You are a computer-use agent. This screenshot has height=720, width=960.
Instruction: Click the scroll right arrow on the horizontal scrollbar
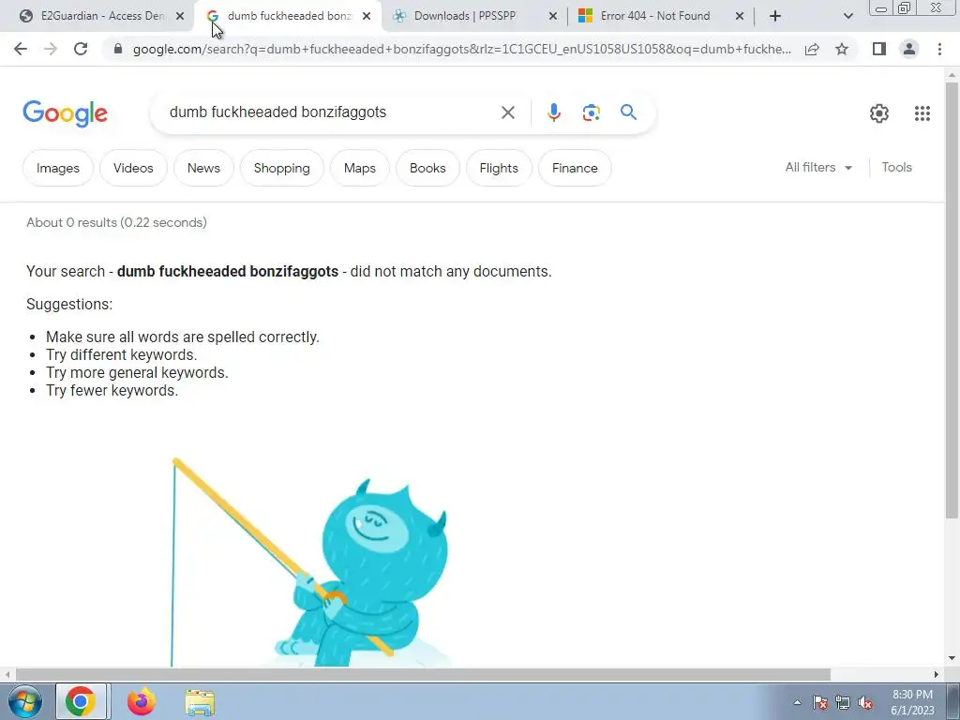point(937,675)
